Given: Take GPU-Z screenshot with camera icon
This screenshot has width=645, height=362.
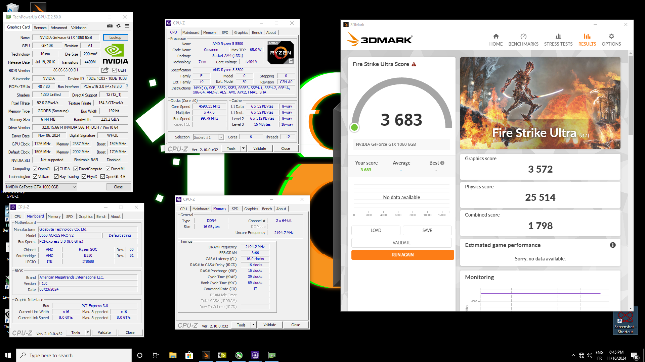Looking at the screenshot, I should coord(110,26).
